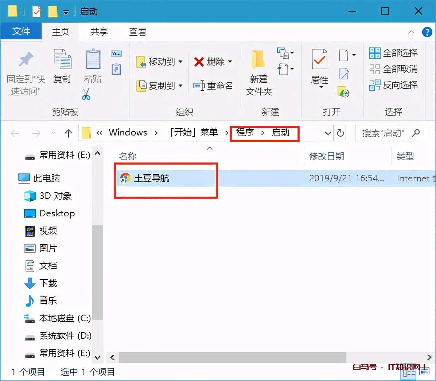Open the 删除 (Delete) dropdown arrow
This screenshot has height=381, width=436.
click(230, 62)
